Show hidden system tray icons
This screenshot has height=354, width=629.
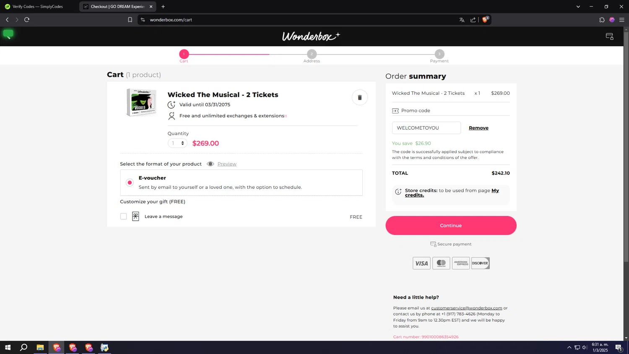click(x=569, y=347)
